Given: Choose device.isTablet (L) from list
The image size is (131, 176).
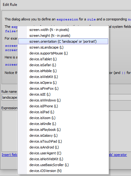Looking at the screenshot, I should (63, 59).
